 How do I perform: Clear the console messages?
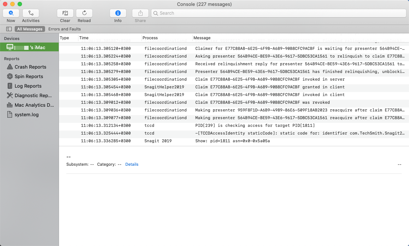(x=65, y=13)
